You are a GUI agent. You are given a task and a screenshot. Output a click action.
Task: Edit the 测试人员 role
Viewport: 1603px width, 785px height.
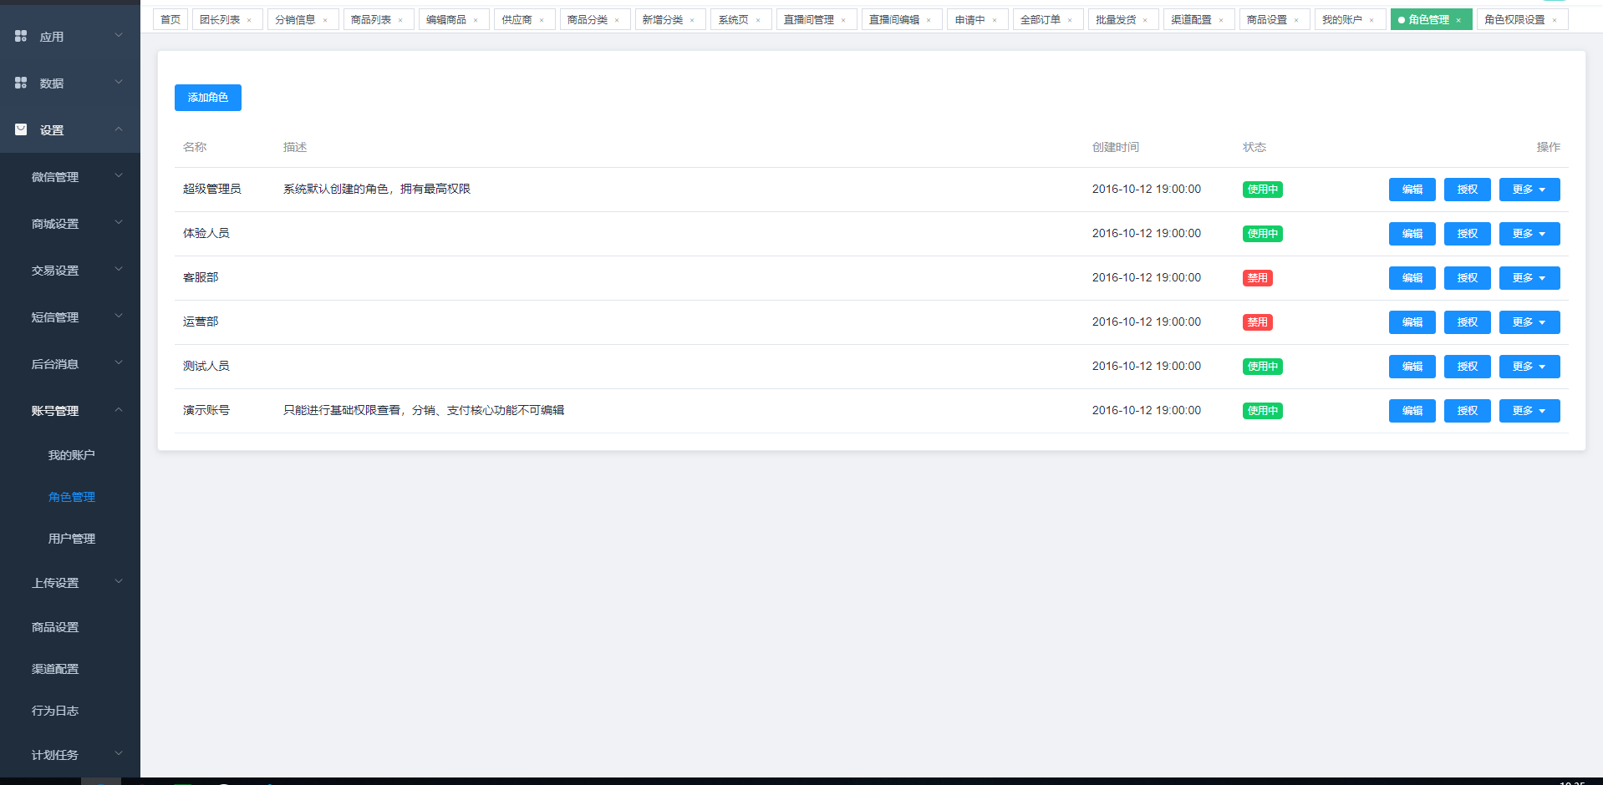pos(1412,367)
